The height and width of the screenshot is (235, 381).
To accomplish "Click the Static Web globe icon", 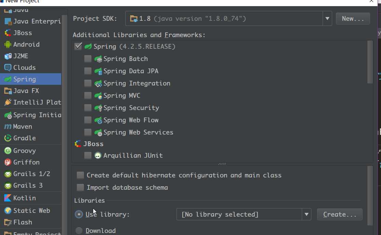I will [x=8, y=210].
